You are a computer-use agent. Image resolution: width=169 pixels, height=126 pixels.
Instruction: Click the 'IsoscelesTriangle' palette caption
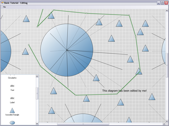pos(12,115)
